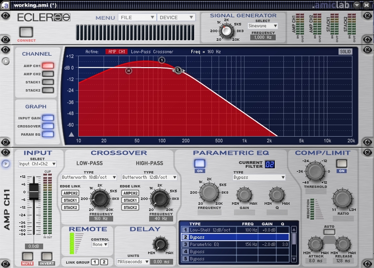
Task: Click the low-pass frequency knob
Action: (100, 198)
